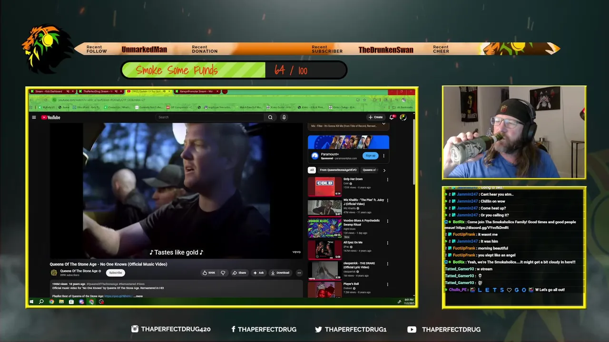Click the Queens Of The Stone Age channel name
Screen dimensions: 609x342
[x=79, y=271]
